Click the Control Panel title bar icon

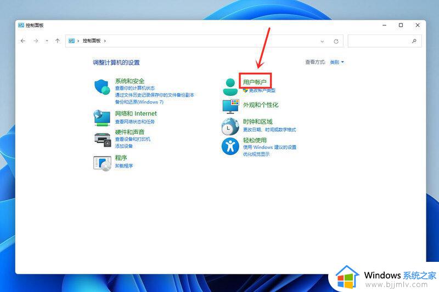(x=21, y=25)
